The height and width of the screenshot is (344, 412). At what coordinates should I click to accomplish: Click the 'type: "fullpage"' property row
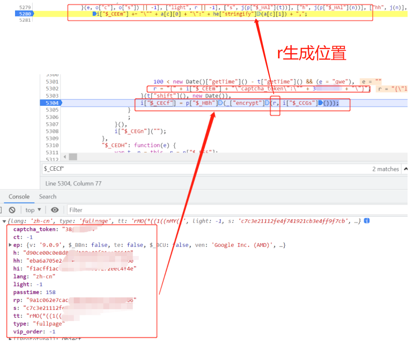click(39, 324)
